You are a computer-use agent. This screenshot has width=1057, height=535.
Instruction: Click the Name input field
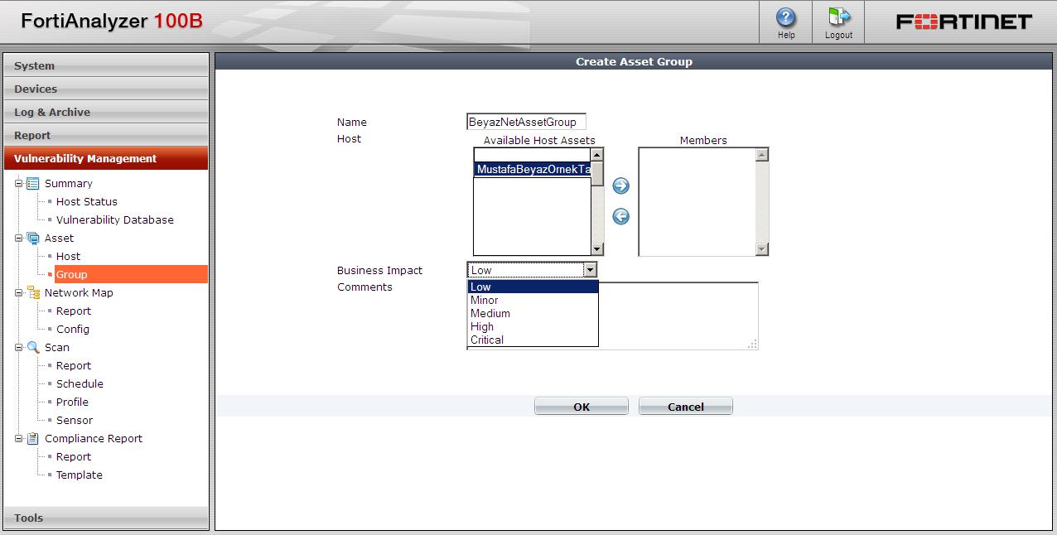pyautogui.click(x=527, y=122)
